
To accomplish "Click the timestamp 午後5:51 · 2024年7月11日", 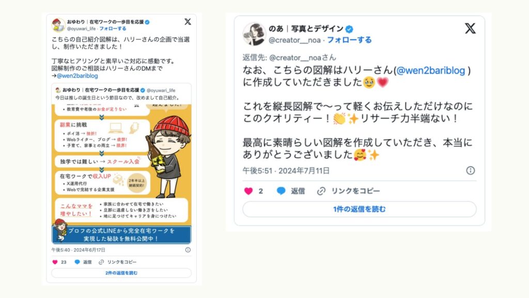I will click(286, 171).
